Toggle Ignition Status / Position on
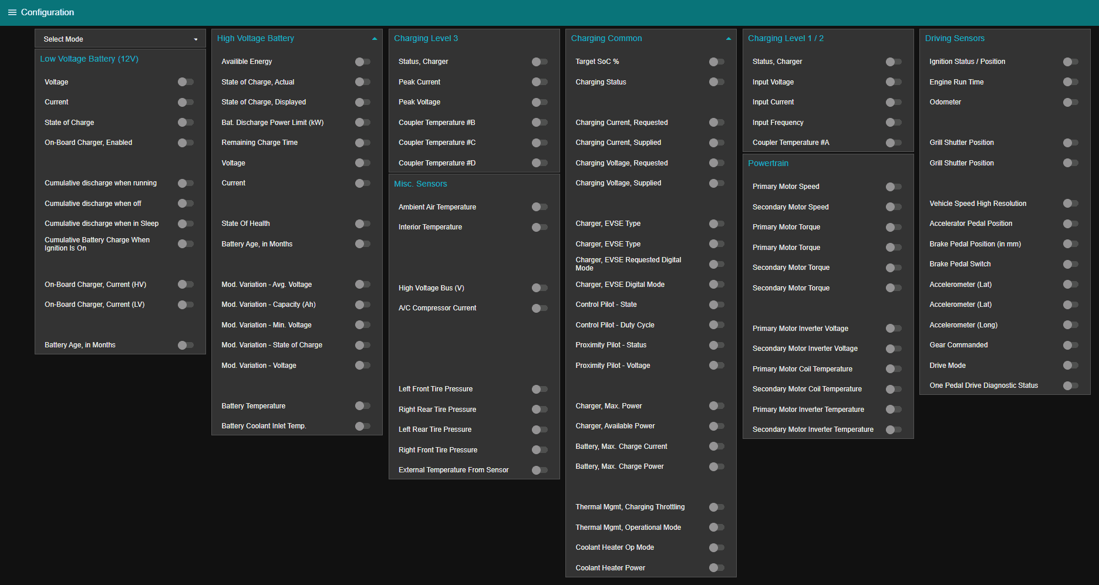Viewport: 1099px width, 585px height. click(x=1070, y=62)
